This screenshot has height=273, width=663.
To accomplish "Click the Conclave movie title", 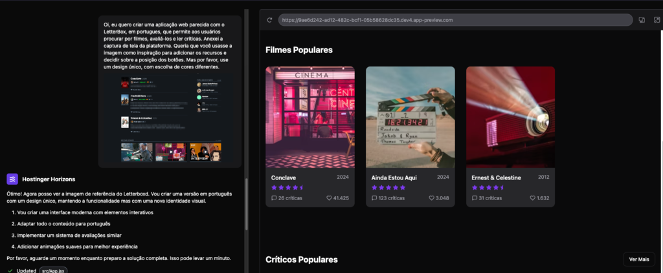I will 284,177.
